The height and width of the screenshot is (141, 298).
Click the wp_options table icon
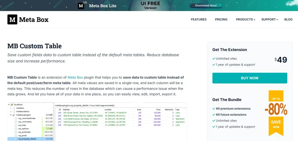[x=16, y=129]
